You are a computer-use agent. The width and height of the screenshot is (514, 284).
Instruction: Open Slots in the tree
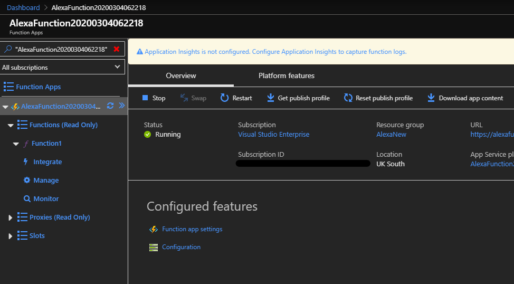(x=37, y=235)
